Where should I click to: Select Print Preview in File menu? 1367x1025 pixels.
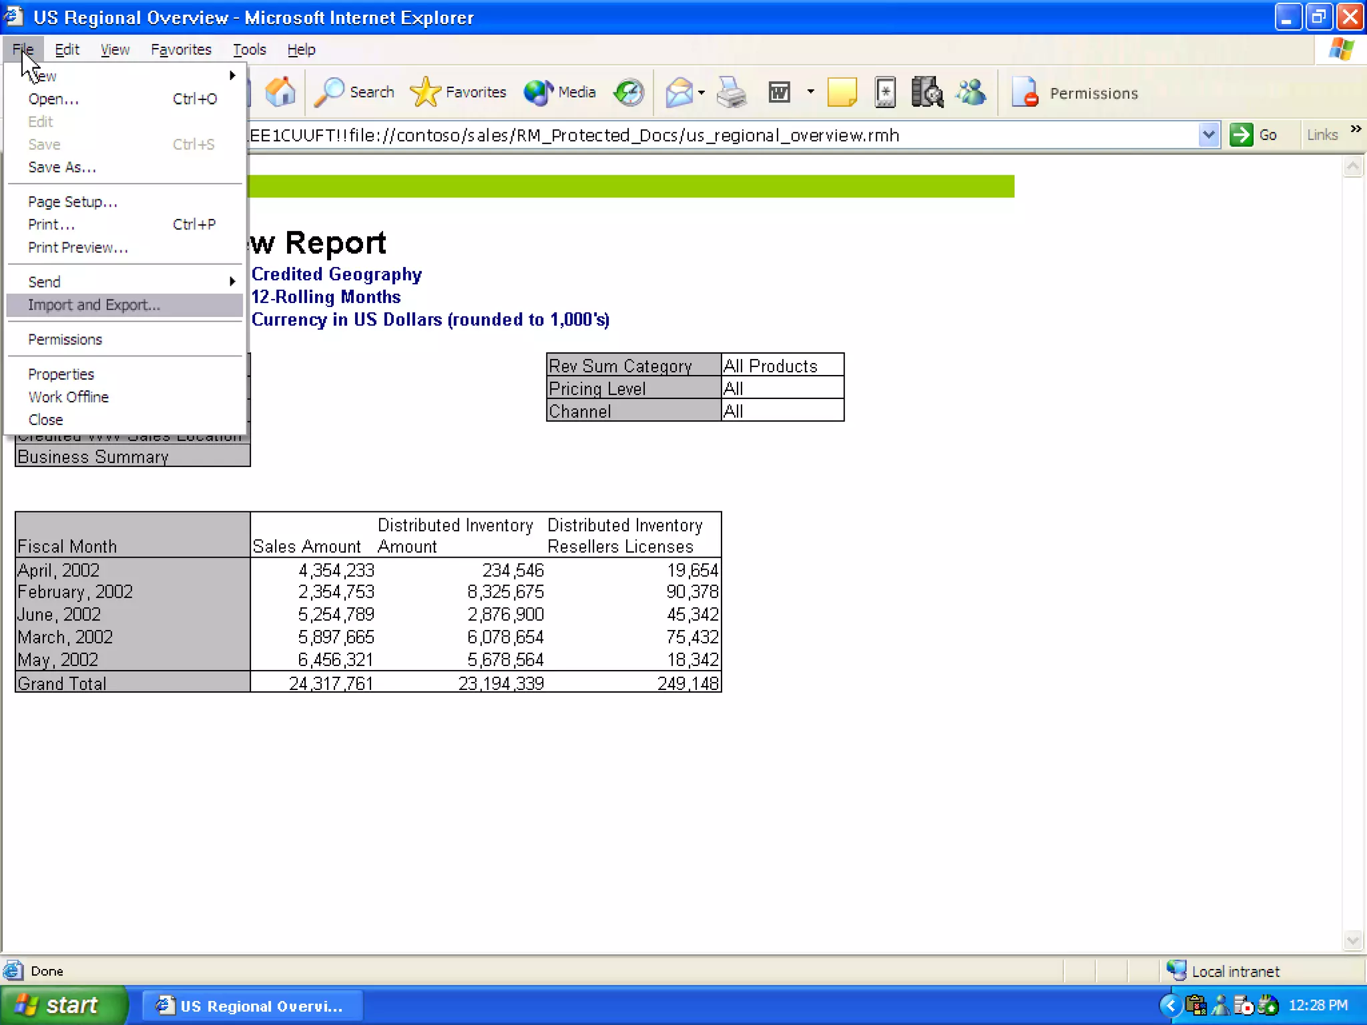pos(78,248)
